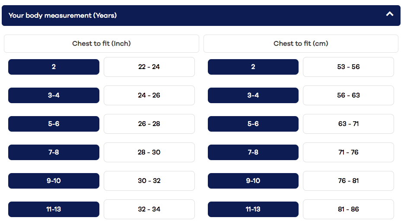Select the 26 - 28 inch measurement cell

149,124
